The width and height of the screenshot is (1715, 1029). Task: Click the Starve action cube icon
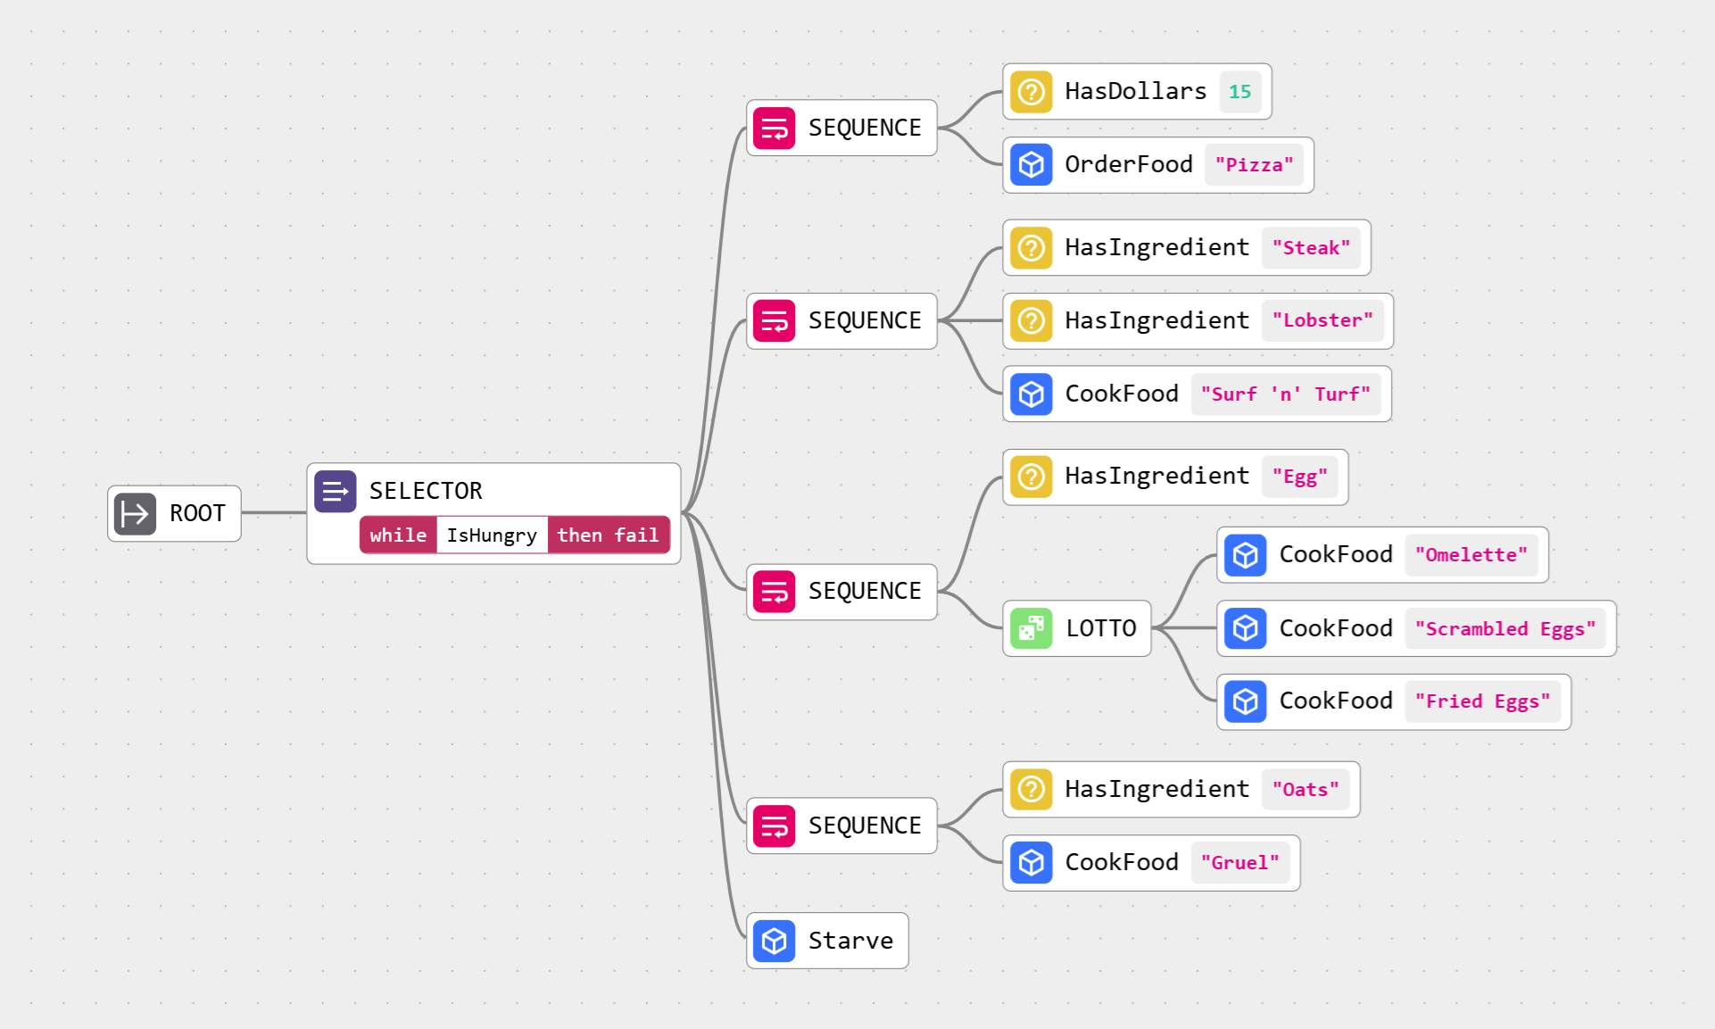click(x=774, y=941)
